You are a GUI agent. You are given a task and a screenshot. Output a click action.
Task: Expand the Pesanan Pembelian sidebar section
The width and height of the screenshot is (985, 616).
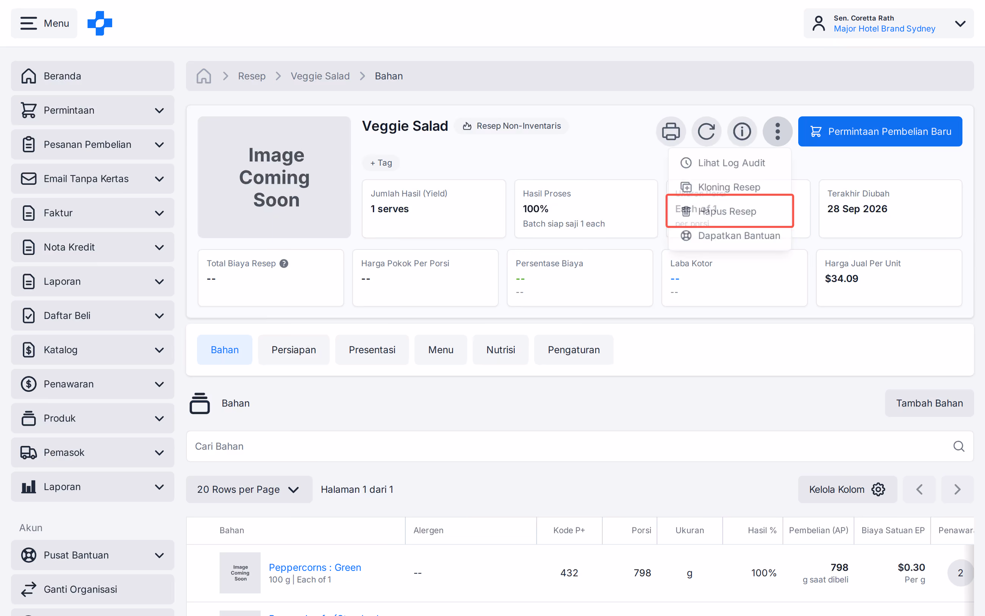coord(93,144)
